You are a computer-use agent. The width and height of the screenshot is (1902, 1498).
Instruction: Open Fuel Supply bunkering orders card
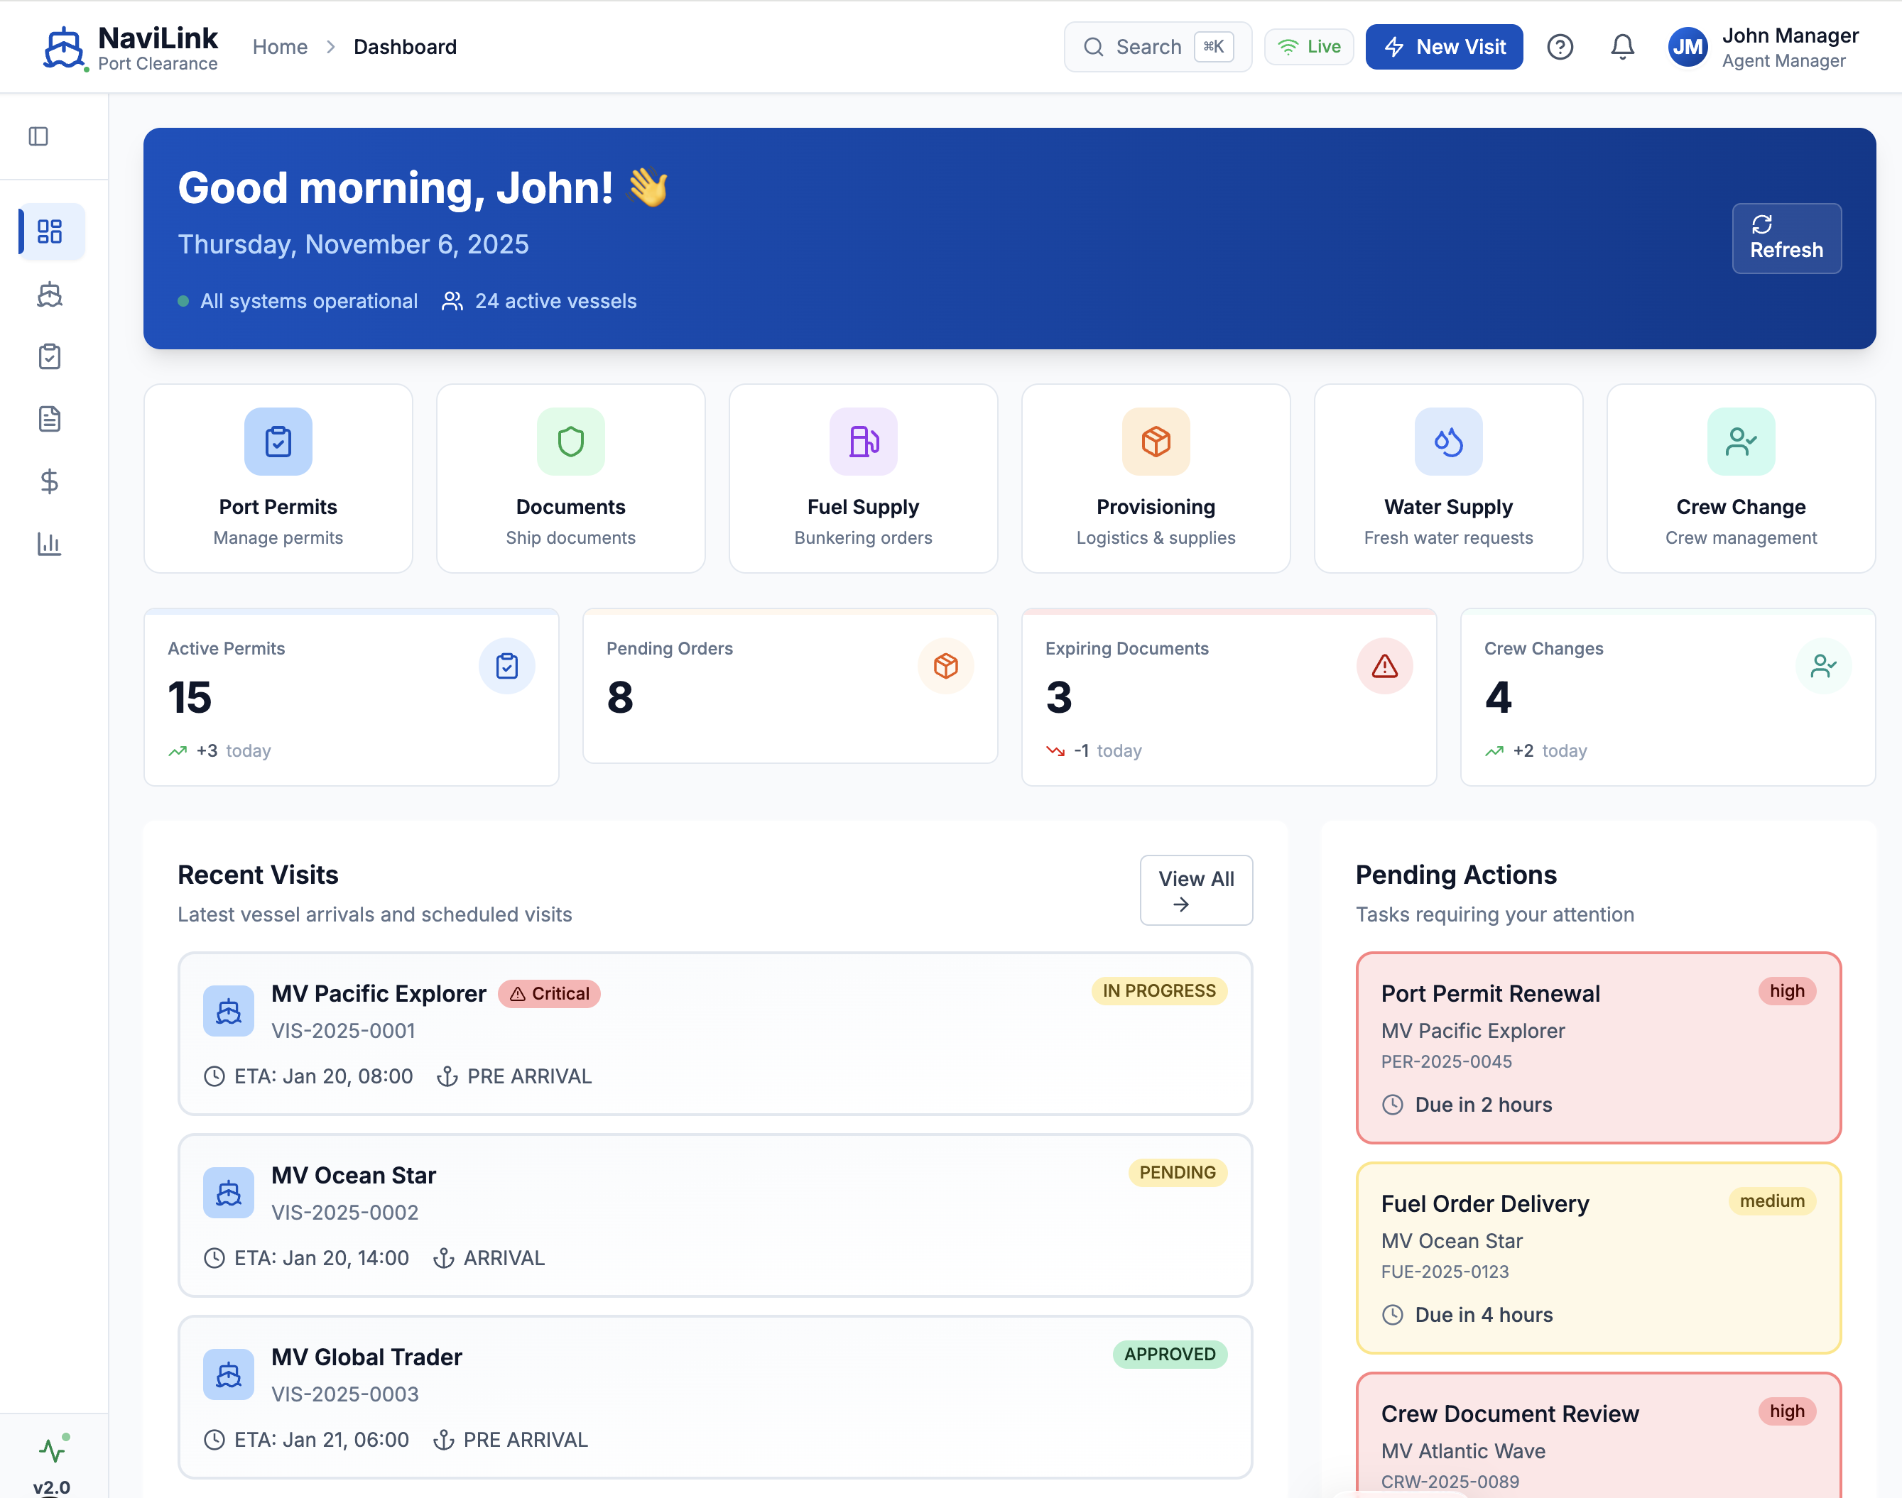point(862,478)
